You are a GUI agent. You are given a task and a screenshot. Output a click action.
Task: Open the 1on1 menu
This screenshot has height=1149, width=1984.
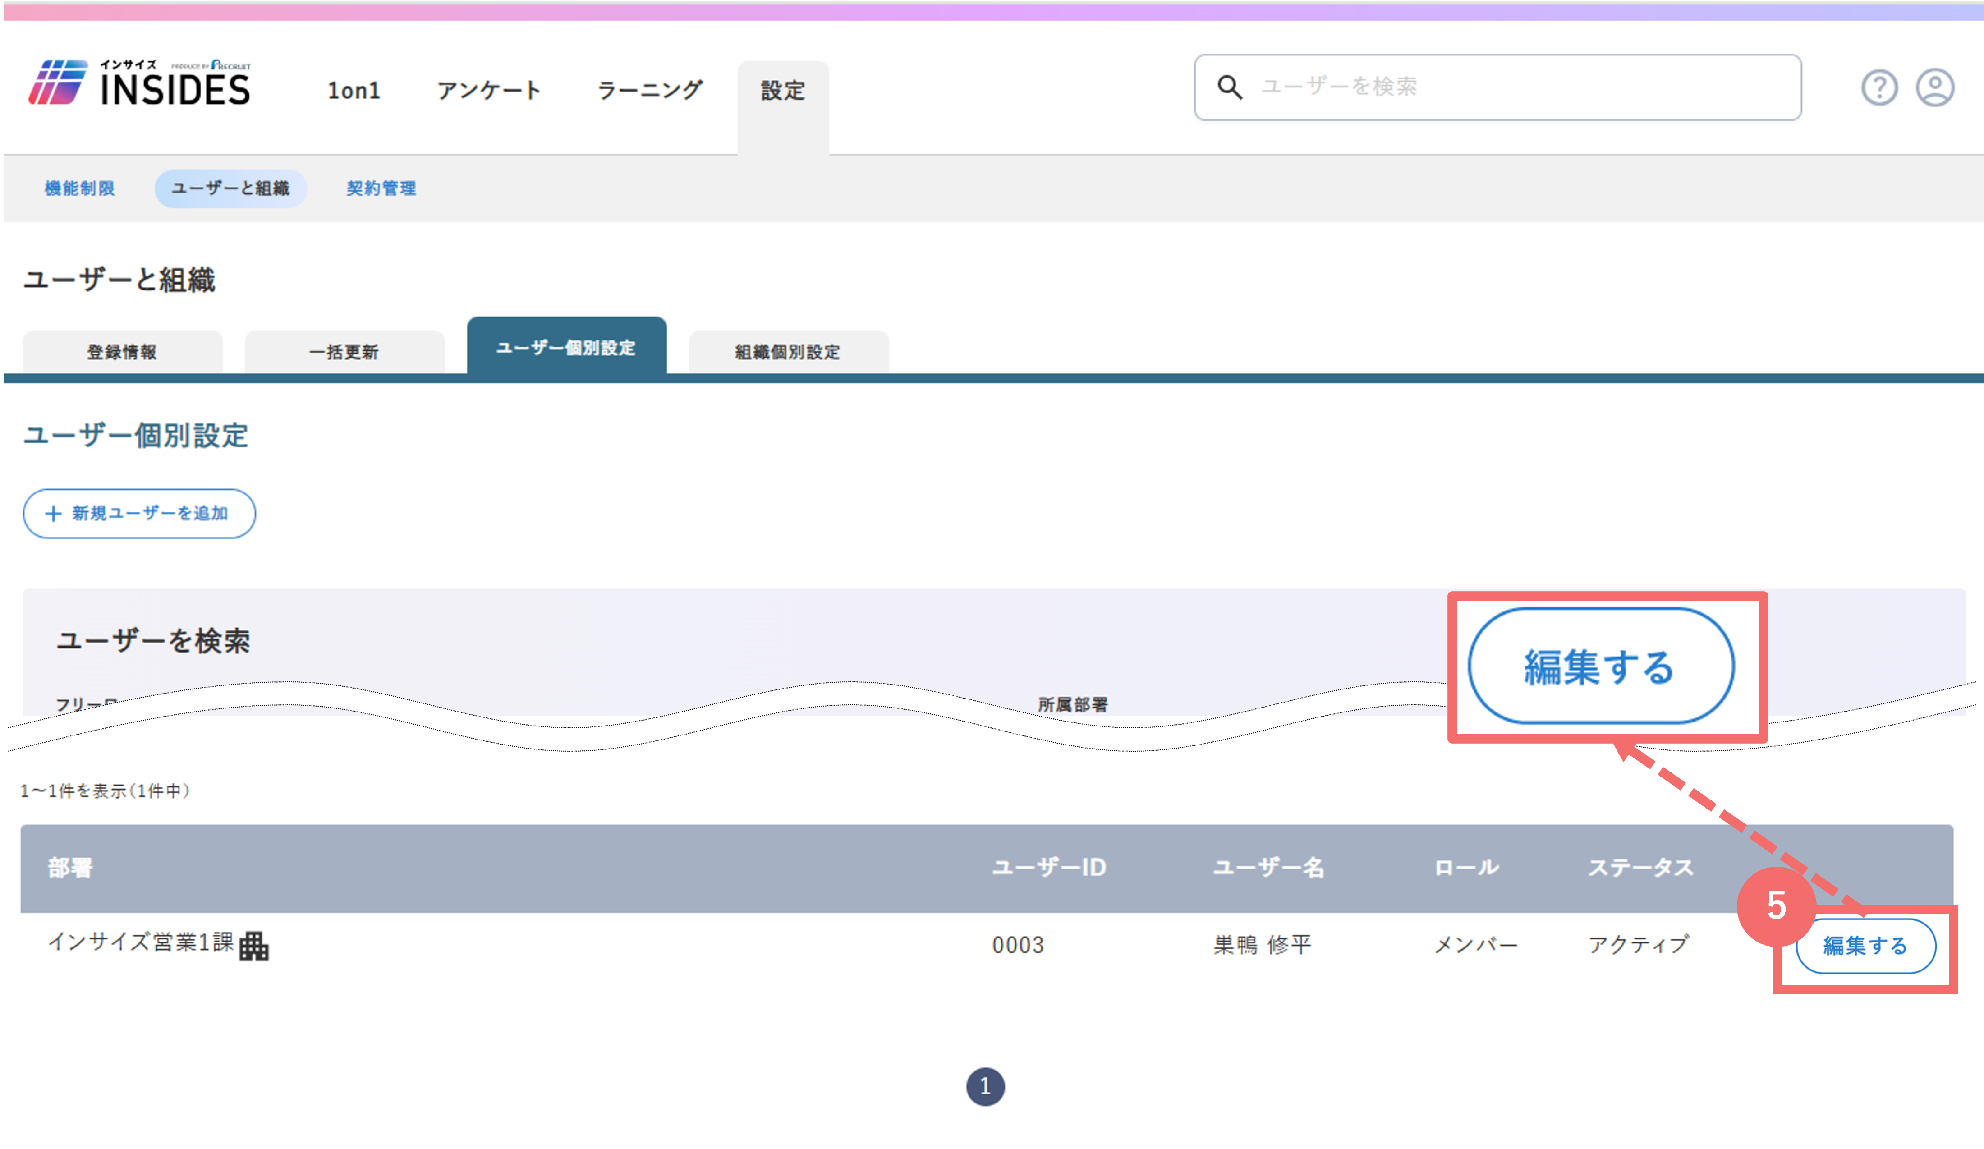click(354, 91)
